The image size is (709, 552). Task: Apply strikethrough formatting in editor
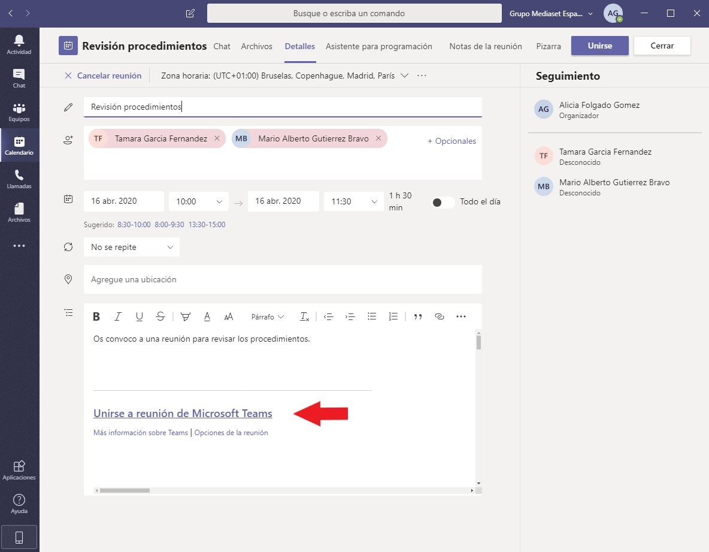(160, 316)
